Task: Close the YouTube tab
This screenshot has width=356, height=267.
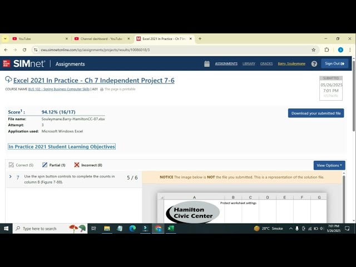Action: 67,39
